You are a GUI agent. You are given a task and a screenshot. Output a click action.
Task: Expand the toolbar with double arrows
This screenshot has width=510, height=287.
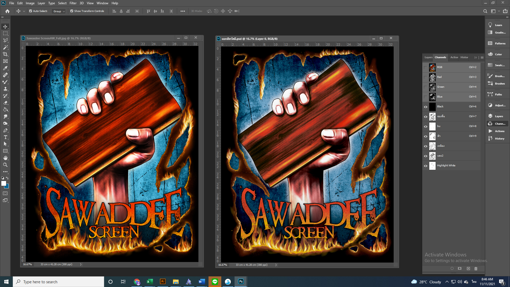[x=2, y=17]
